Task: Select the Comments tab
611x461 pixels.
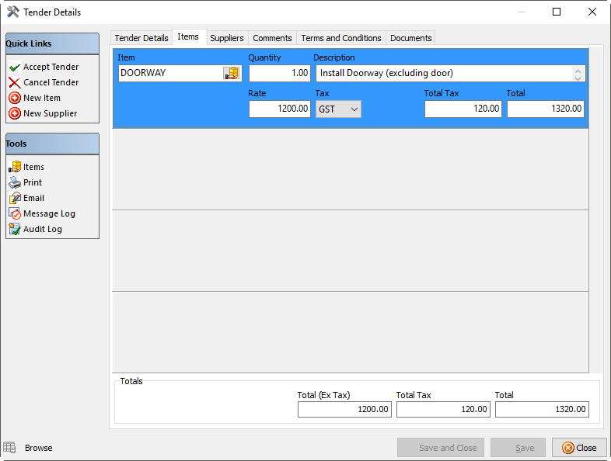Action: (x=272, y=38)
